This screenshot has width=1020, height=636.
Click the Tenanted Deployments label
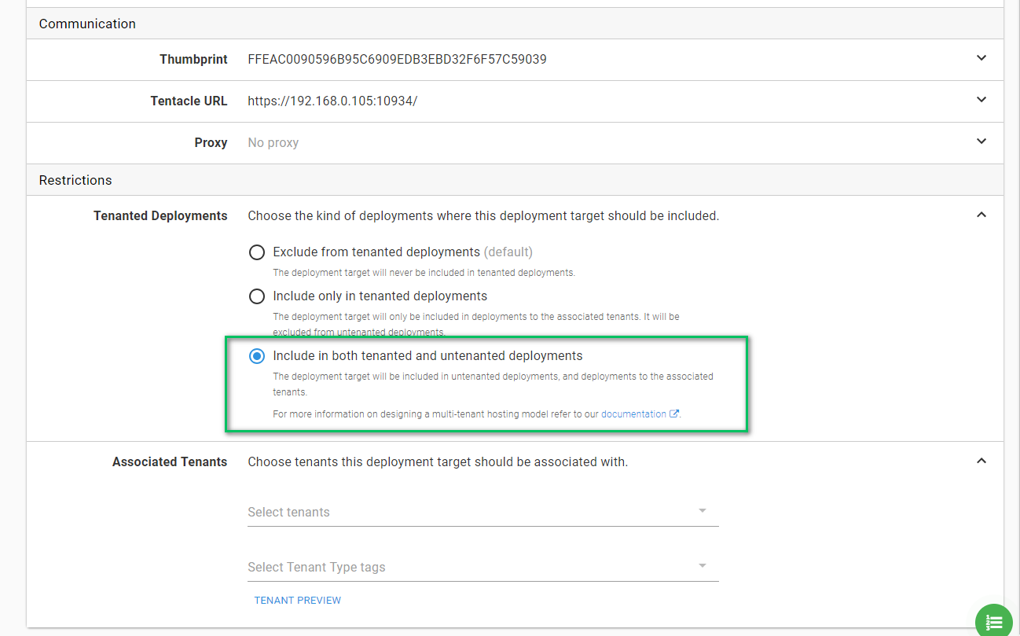160,215
